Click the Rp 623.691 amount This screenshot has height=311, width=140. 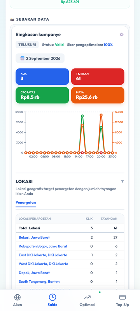70,2
